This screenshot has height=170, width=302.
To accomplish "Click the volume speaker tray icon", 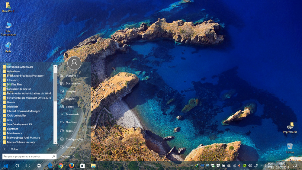I will point(250,165).
